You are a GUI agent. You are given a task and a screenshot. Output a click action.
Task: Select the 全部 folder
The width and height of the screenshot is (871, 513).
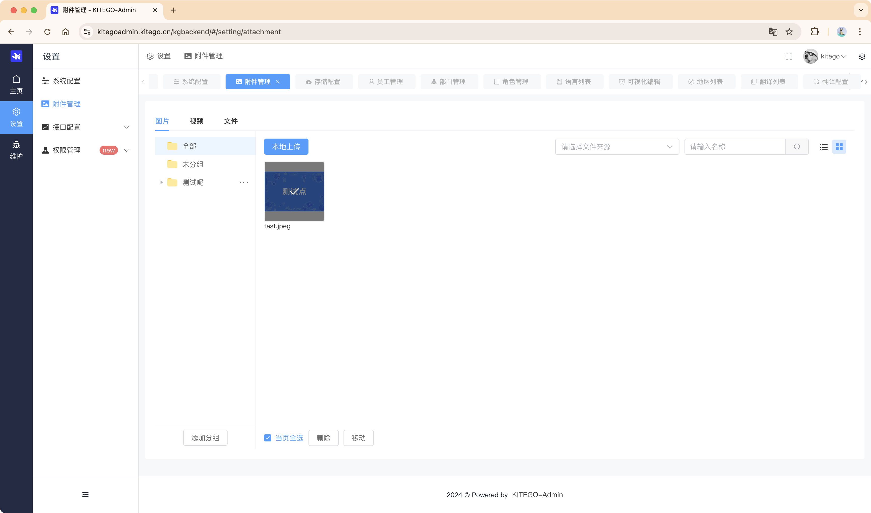(x=205, y=146)
